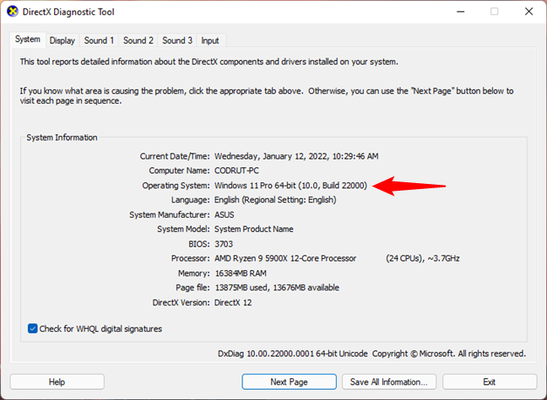Click the (24 CPUs), ~3.7GHz text
Screen dimensions: 547x400
click(422, 258)
